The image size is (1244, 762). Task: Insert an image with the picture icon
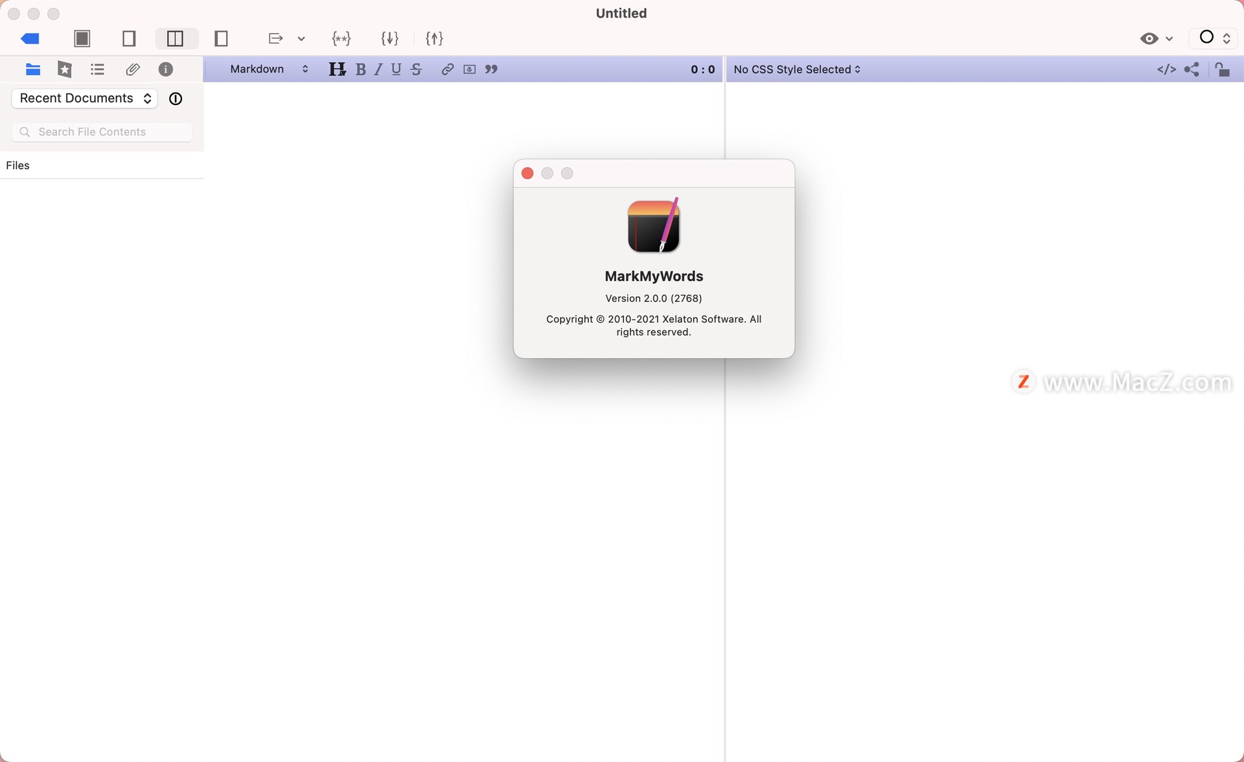pyautogui.click(x=470, y=69)
